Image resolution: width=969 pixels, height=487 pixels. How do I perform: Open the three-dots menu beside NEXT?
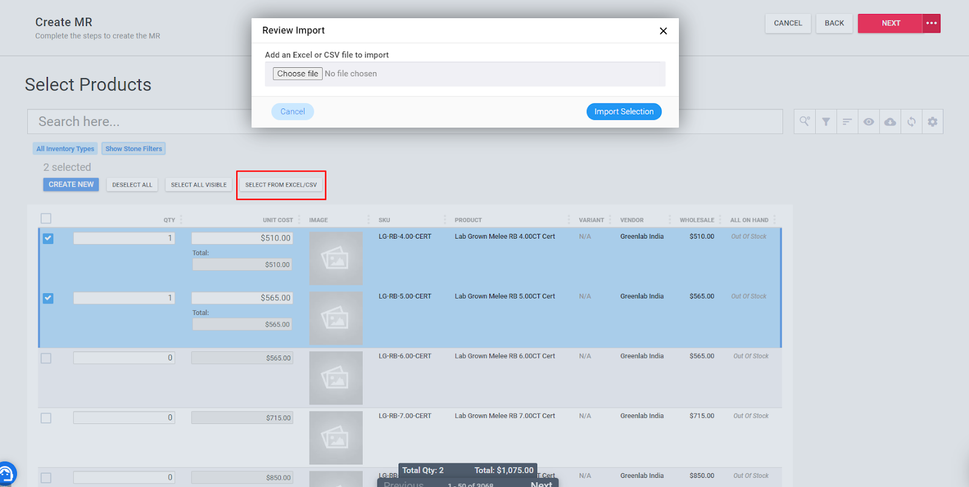(931, 23)
